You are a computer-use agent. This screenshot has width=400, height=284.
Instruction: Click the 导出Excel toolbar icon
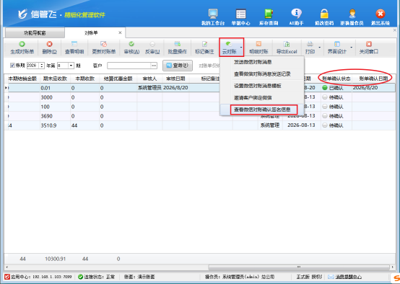click(x=287, y=44)
